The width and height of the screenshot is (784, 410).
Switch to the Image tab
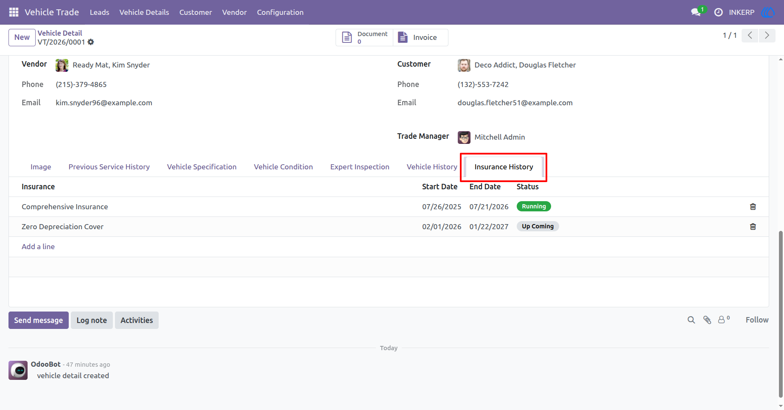point(41,167)
